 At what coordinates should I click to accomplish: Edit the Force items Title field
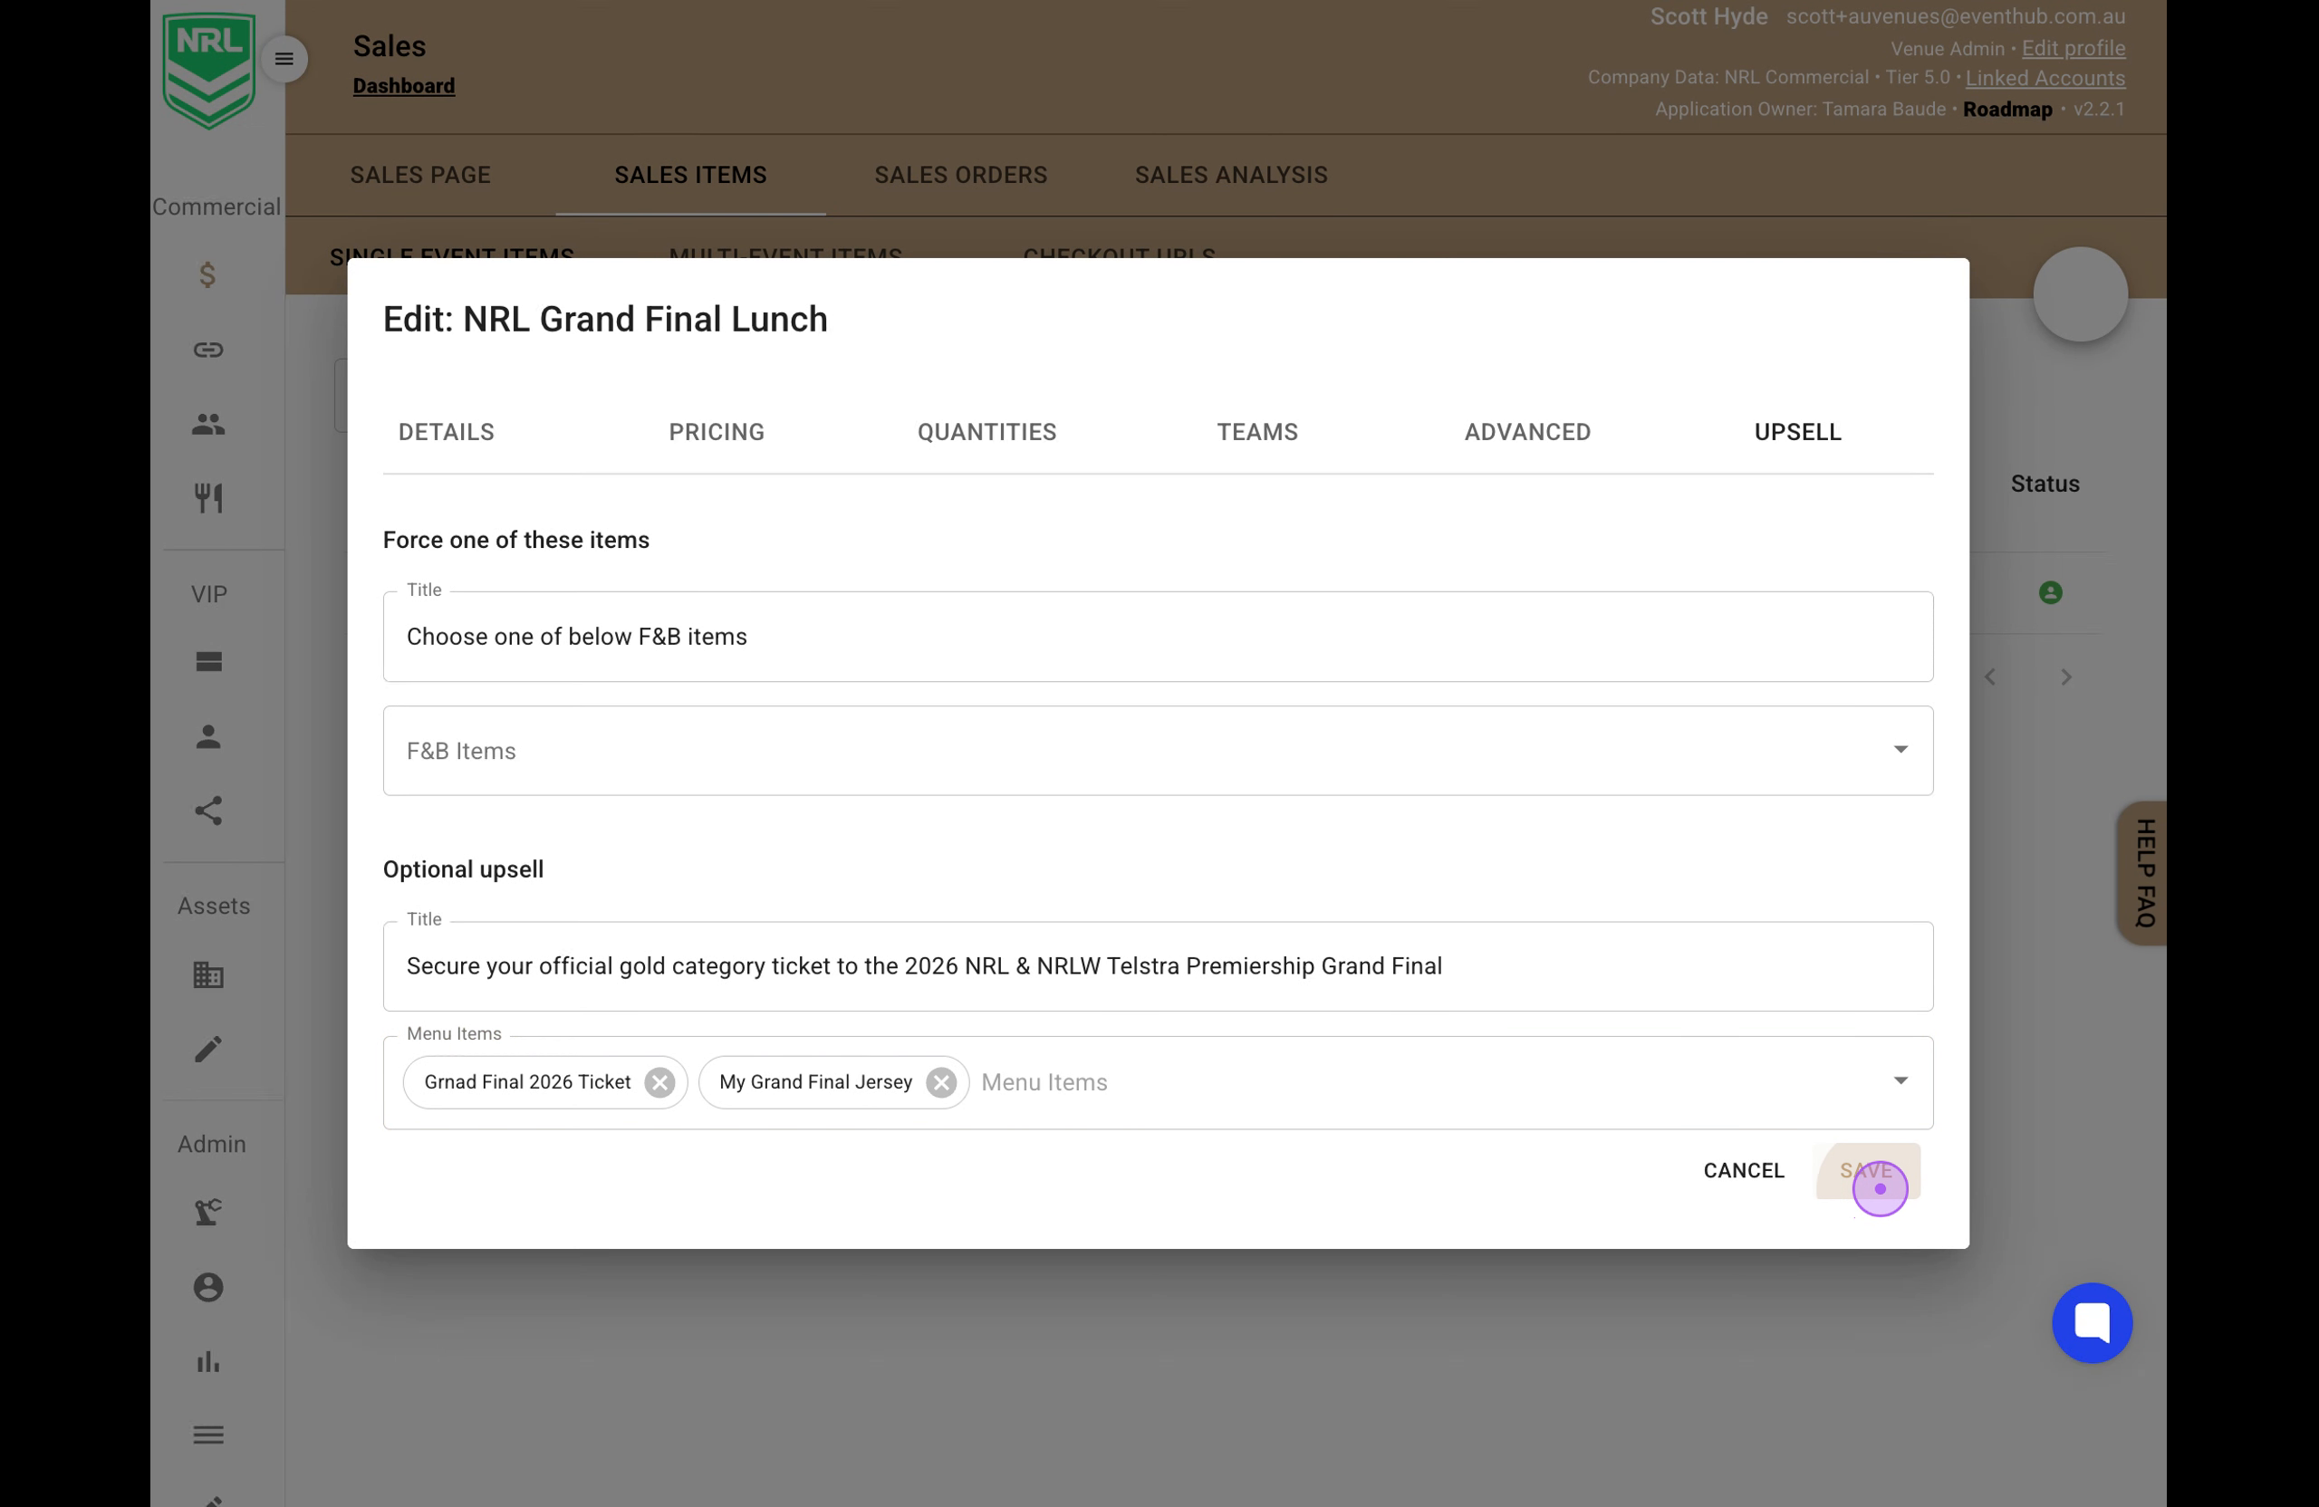[1158, 636]
